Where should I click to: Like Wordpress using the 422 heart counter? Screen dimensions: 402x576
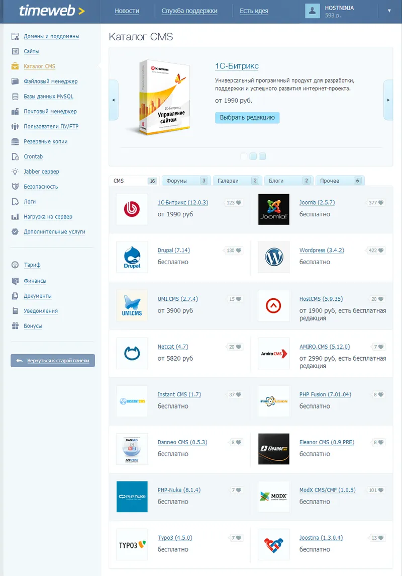point(375,250)
